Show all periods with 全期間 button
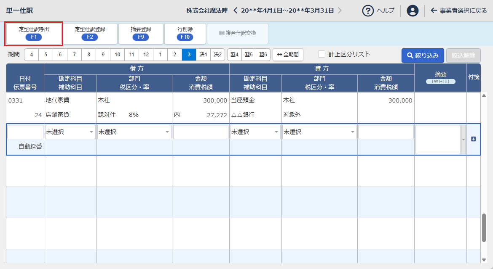Viewport: 493px width, 269px height. [288, 55]
